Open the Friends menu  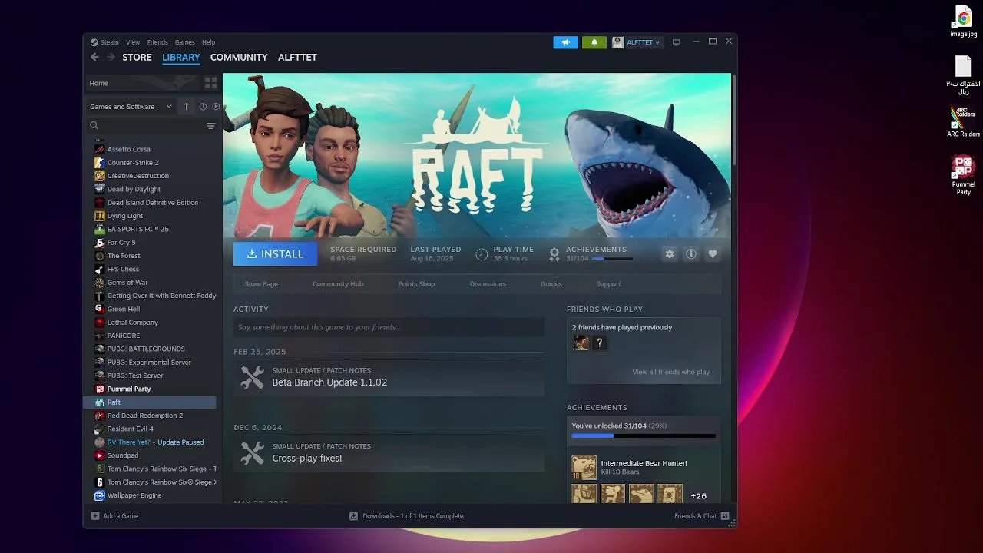[157, 42]
